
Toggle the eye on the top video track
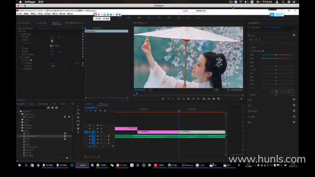101,125
